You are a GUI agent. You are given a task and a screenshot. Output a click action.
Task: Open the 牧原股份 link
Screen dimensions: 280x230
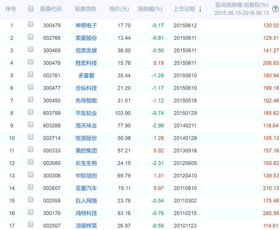click(x=86, y=138)
